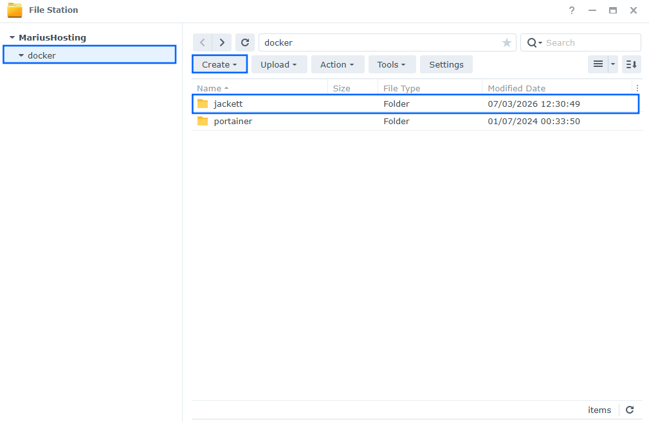Open the Tools dropdown menu

pyautogui.click(x=391, y=64)
